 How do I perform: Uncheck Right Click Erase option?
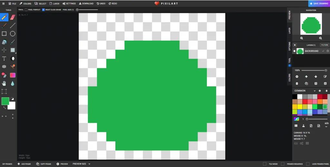(x=44, y=10)
